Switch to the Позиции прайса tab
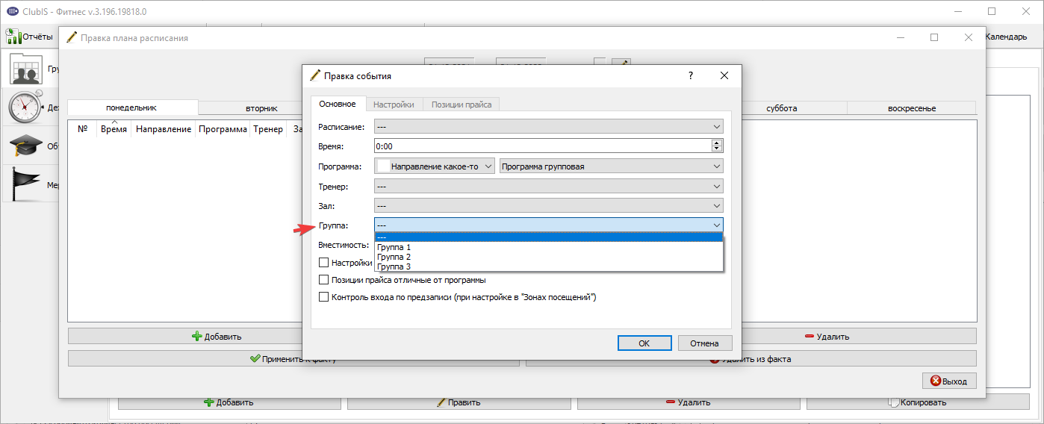 coord(462,105)
